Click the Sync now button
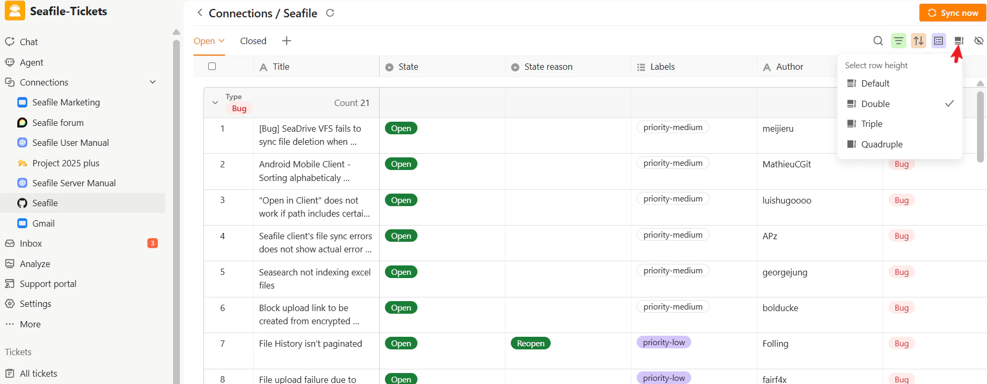Image resolution: width=987 pixels, height=384 pixels. [952, 13]
